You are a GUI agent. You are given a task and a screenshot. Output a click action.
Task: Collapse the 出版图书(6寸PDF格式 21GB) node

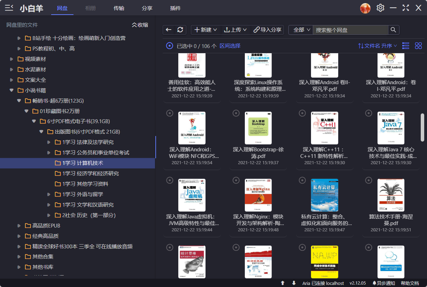(41, 132)
